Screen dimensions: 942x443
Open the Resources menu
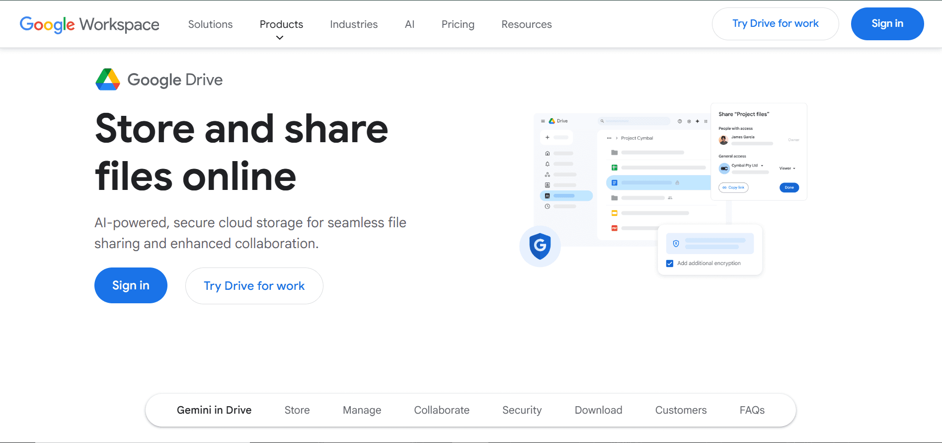point(527,24)
